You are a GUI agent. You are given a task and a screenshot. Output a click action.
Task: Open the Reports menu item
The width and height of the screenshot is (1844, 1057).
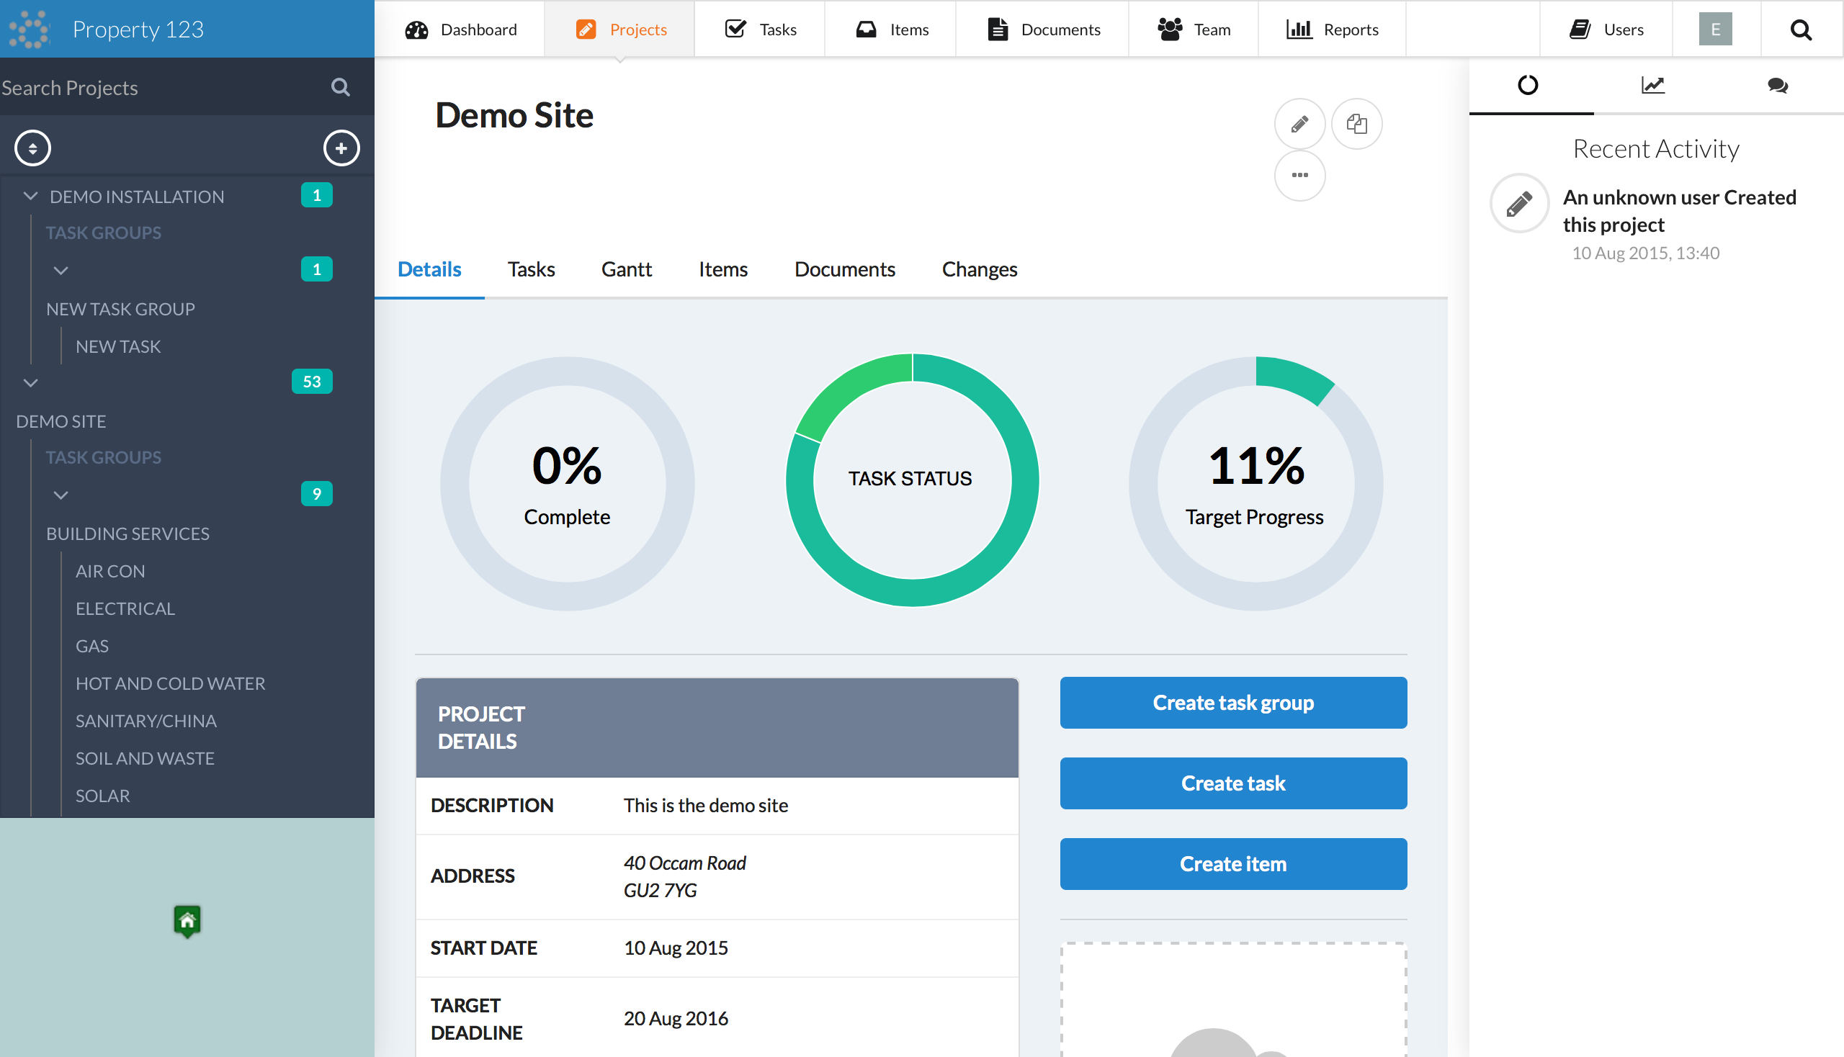(x=1333, y=29)
